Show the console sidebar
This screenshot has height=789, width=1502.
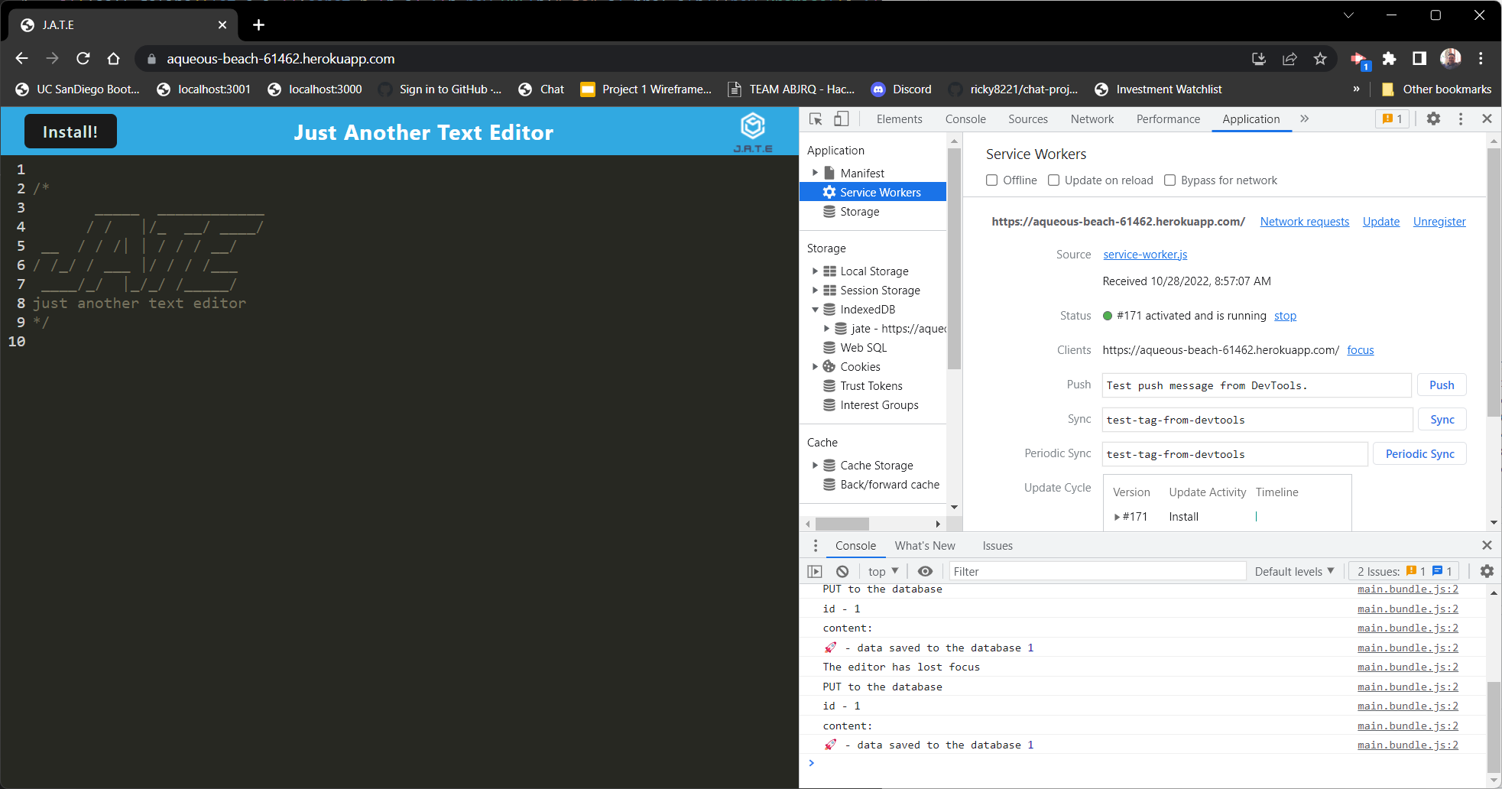click(x=814, y=571)
